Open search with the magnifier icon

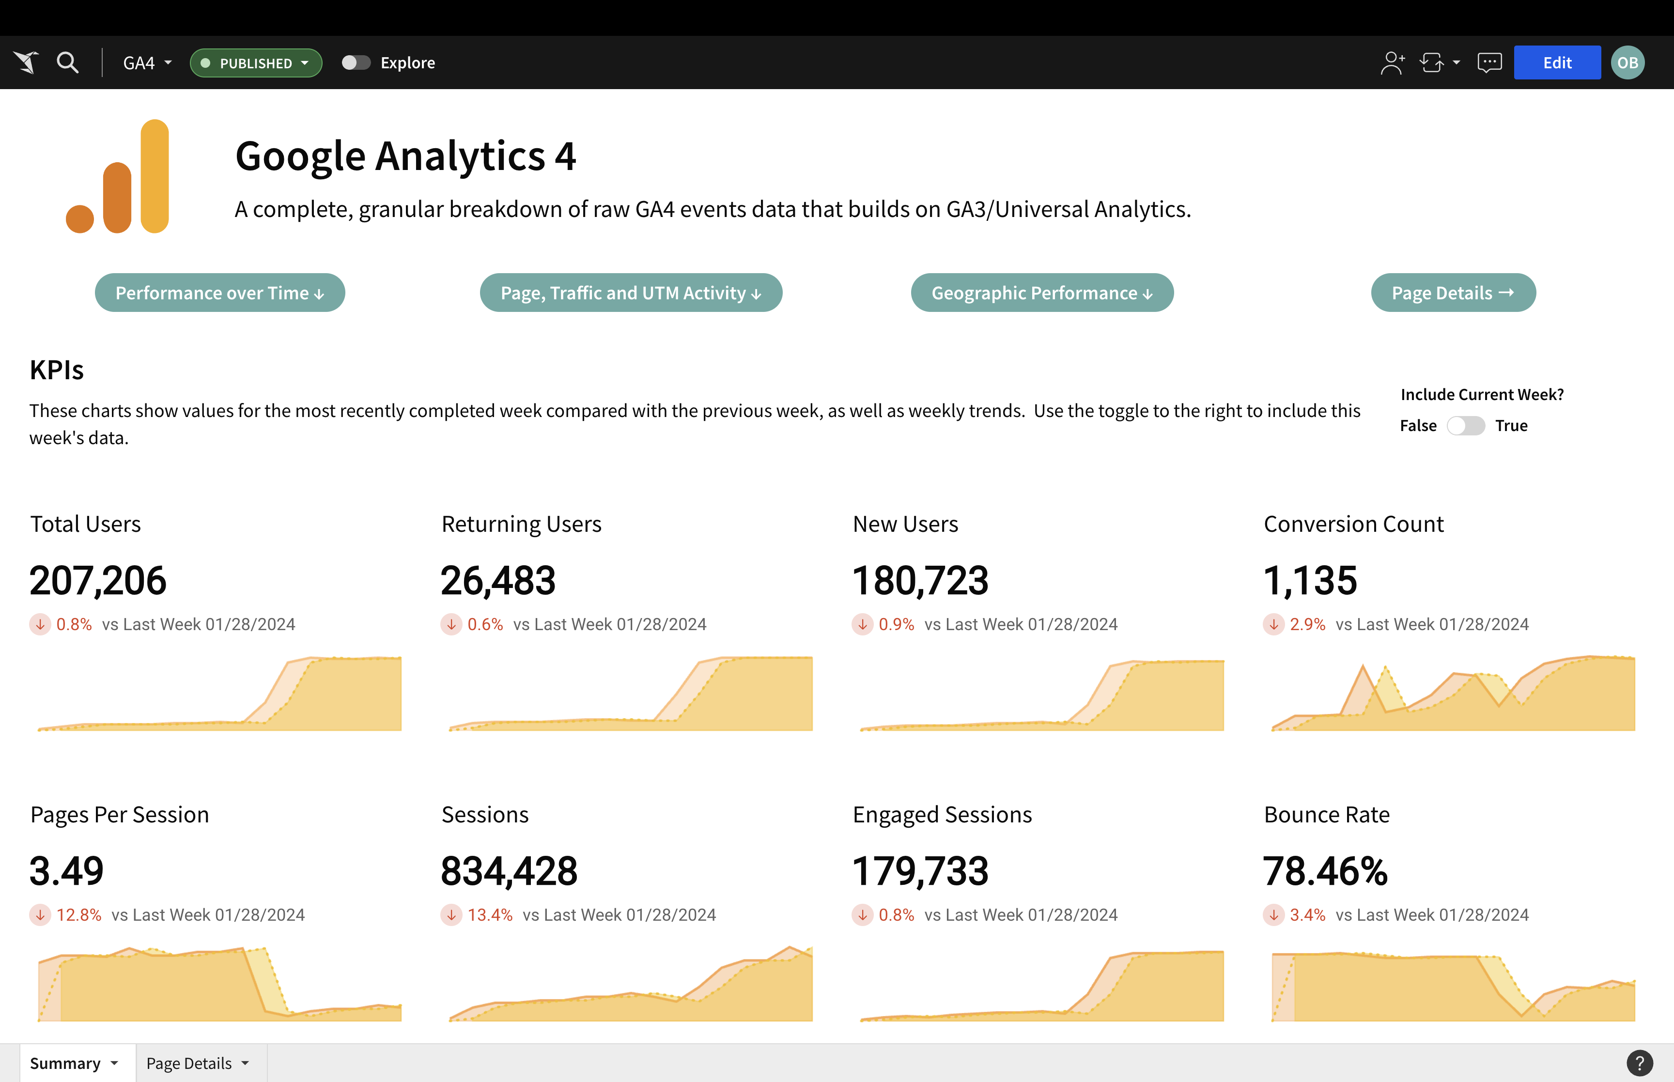(67, 62)
